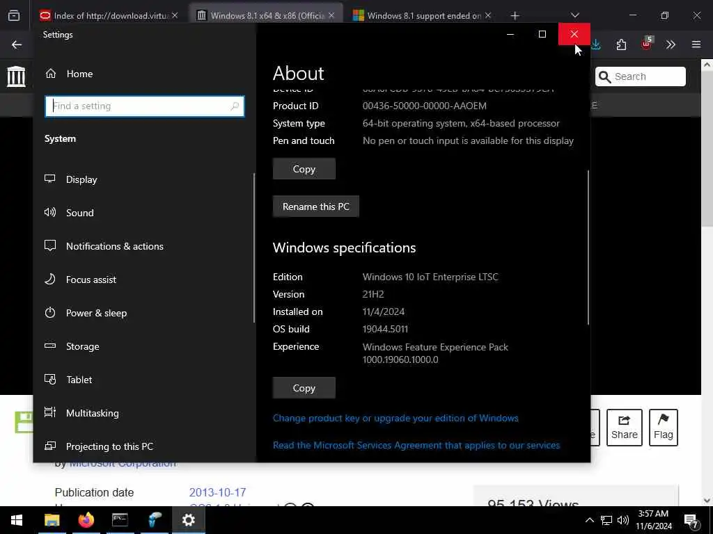Click the Multitasking icon in sidebar
The height and width of the screenshot is (534, 713).
(x=50, y=412)
